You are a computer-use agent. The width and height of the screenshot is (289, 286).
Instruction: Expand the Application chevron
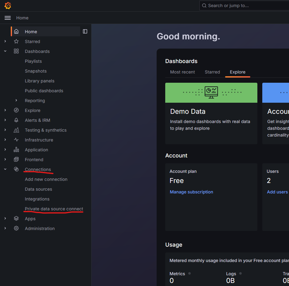pyautogui.click(x=5, y=150)
